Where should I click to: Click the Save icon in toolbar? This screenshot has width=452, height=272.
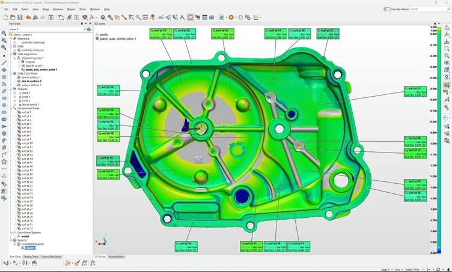point(20,17)
